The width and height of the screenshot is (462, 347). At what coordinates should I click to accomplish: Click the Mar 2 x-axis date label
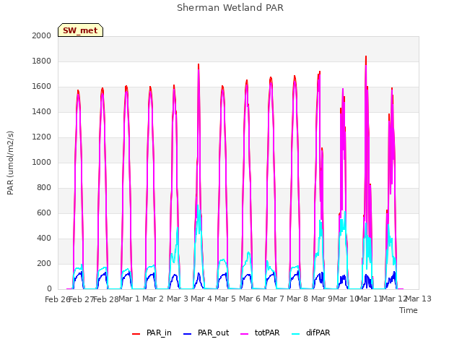pyautogui.click(x=153, y=299)
